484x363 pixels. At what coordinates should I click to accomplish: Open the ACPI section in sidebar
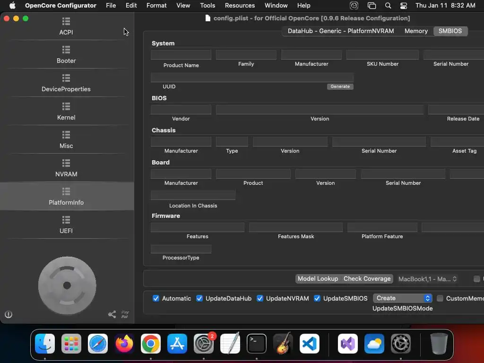click(66, 26)
